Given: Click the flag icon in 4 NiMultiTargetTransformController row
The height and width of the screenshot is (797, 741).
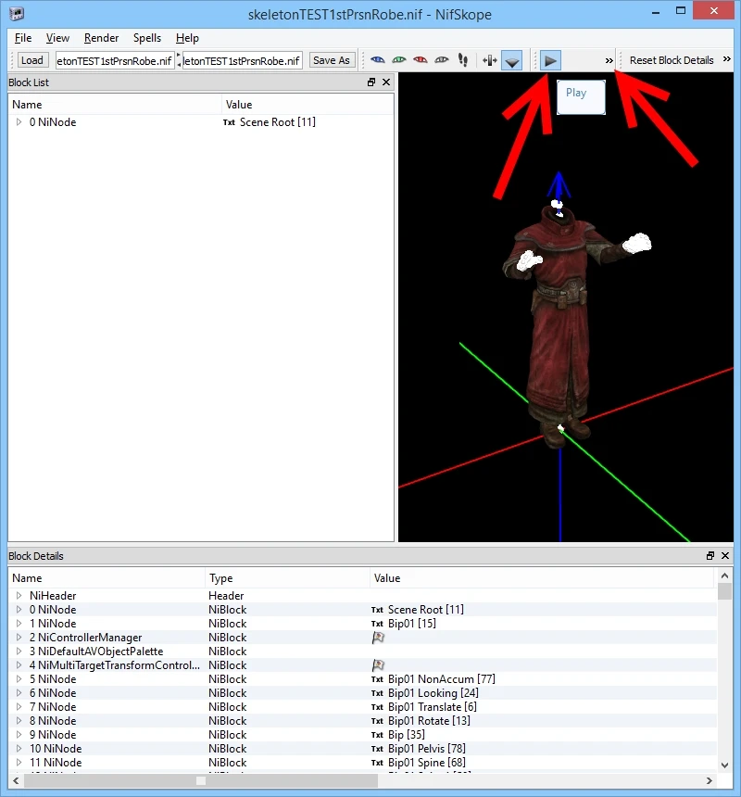Looking at the screenshot, I should click(378, 664).
